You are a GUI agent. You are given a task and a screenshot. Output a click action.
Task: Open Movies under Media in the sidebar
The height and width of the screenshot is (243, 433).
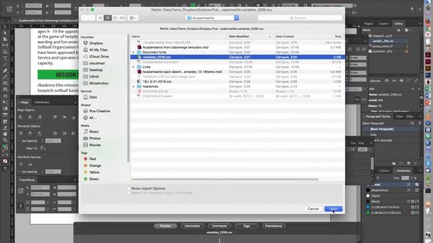pyautogui.click(x=95, y=145)
